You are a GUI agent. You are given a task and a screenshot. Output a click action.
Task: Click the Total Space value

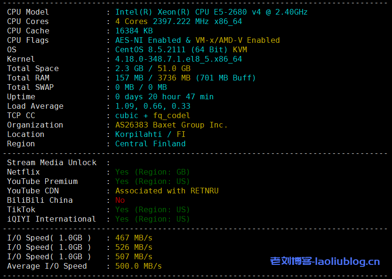click(x=153, y=69)
